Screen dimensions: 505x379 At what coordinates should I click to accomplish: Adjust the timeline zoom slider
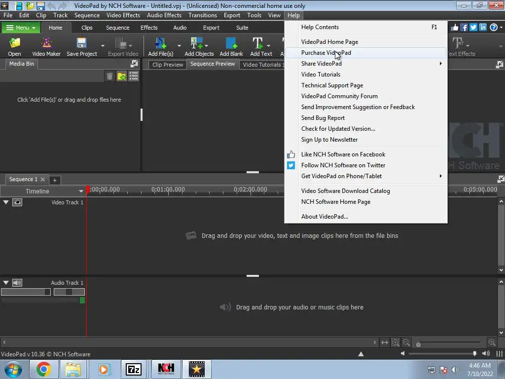tap(418, 344)
